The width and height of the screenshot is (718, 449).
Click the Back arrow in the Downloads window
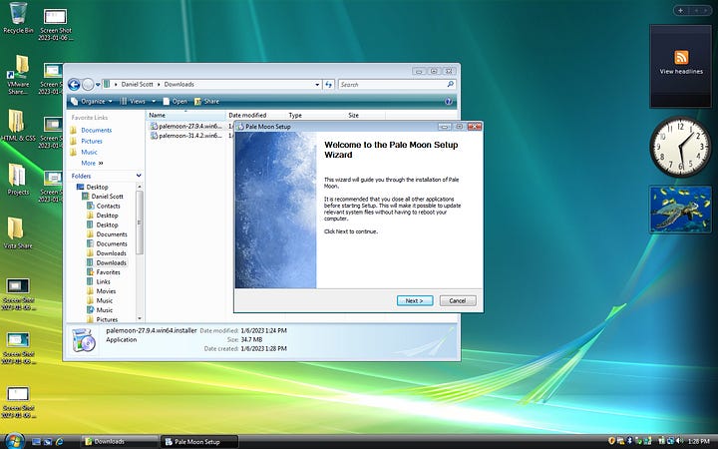pyautogui.click(x=74, y=84)
